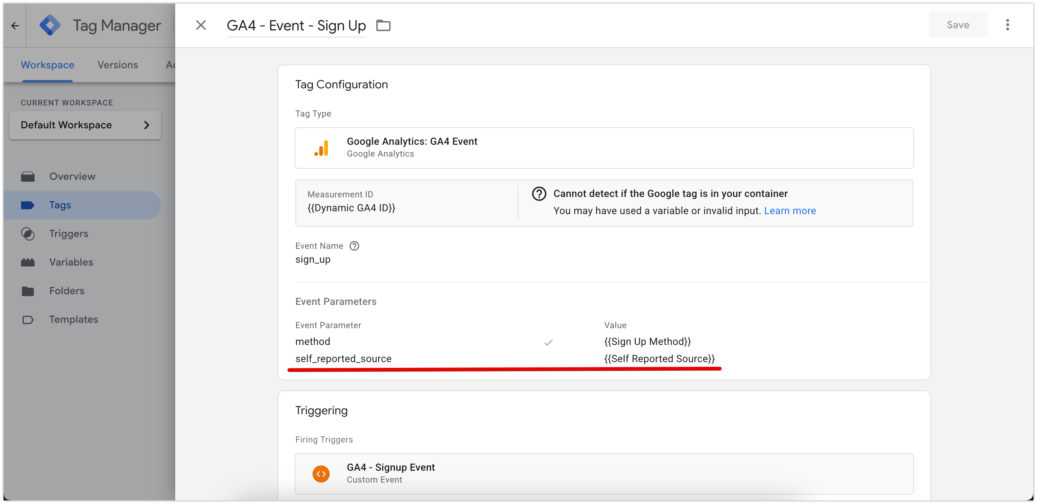Click the folder icon beside the tag name
Image resolution: width=1037 pixels, height=504 pixels.
pyautogui.click(x=383, y=25)
